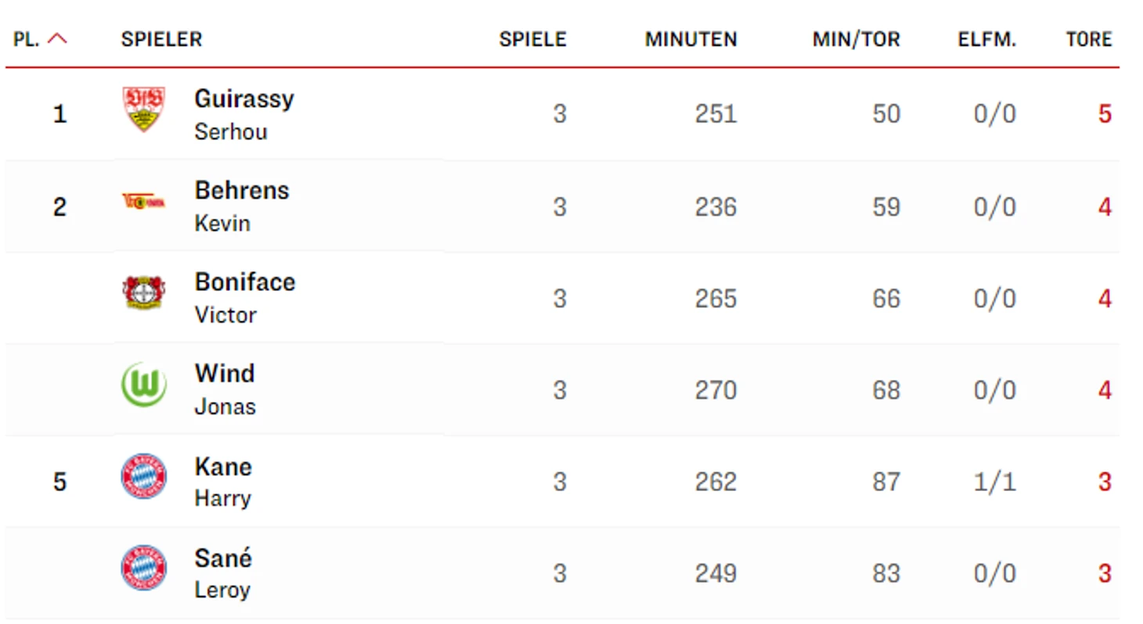
Task: Open Behrens Kevin player page
Action: pyautogui.click(x=241, y=191)
